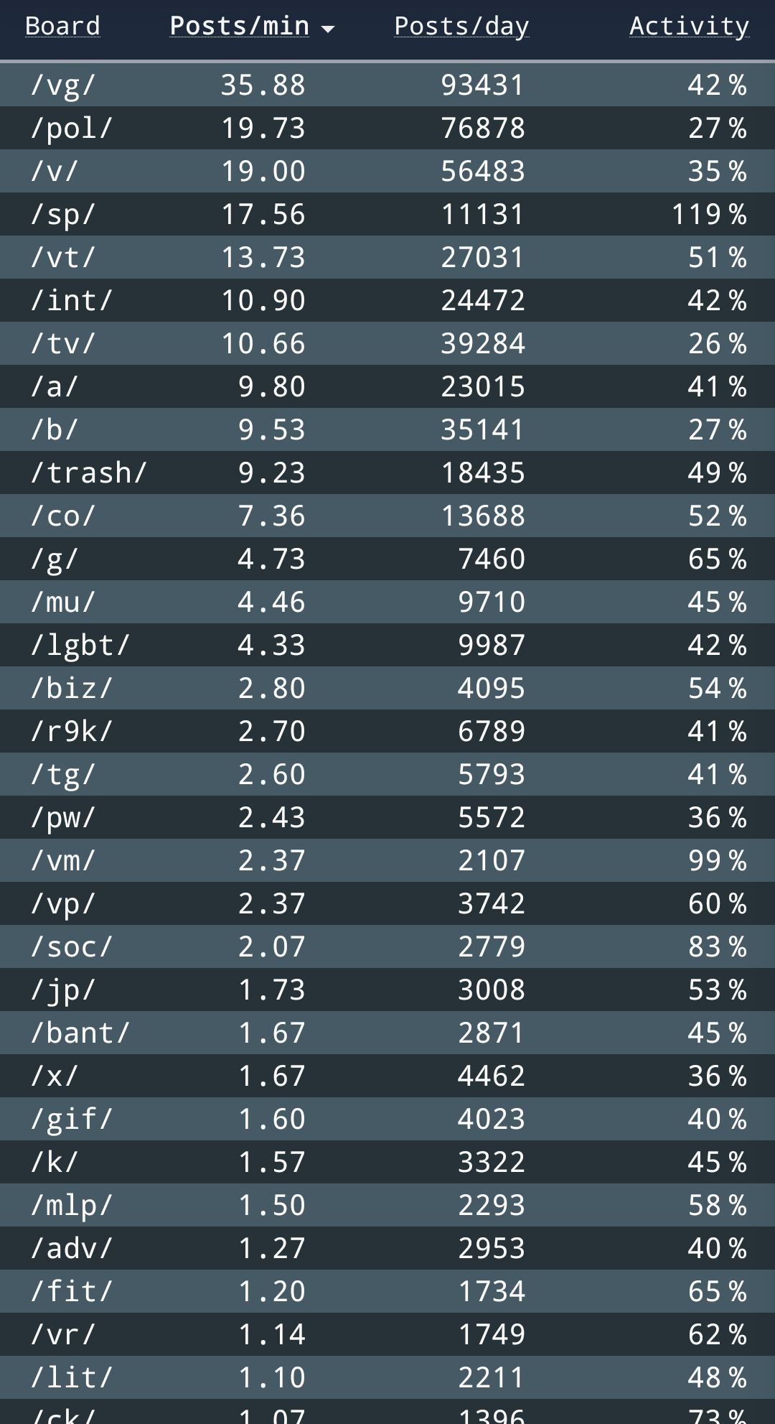Select the /vg/ board row
Viewport: 775px width, 1424px height.
coord(62,85)
